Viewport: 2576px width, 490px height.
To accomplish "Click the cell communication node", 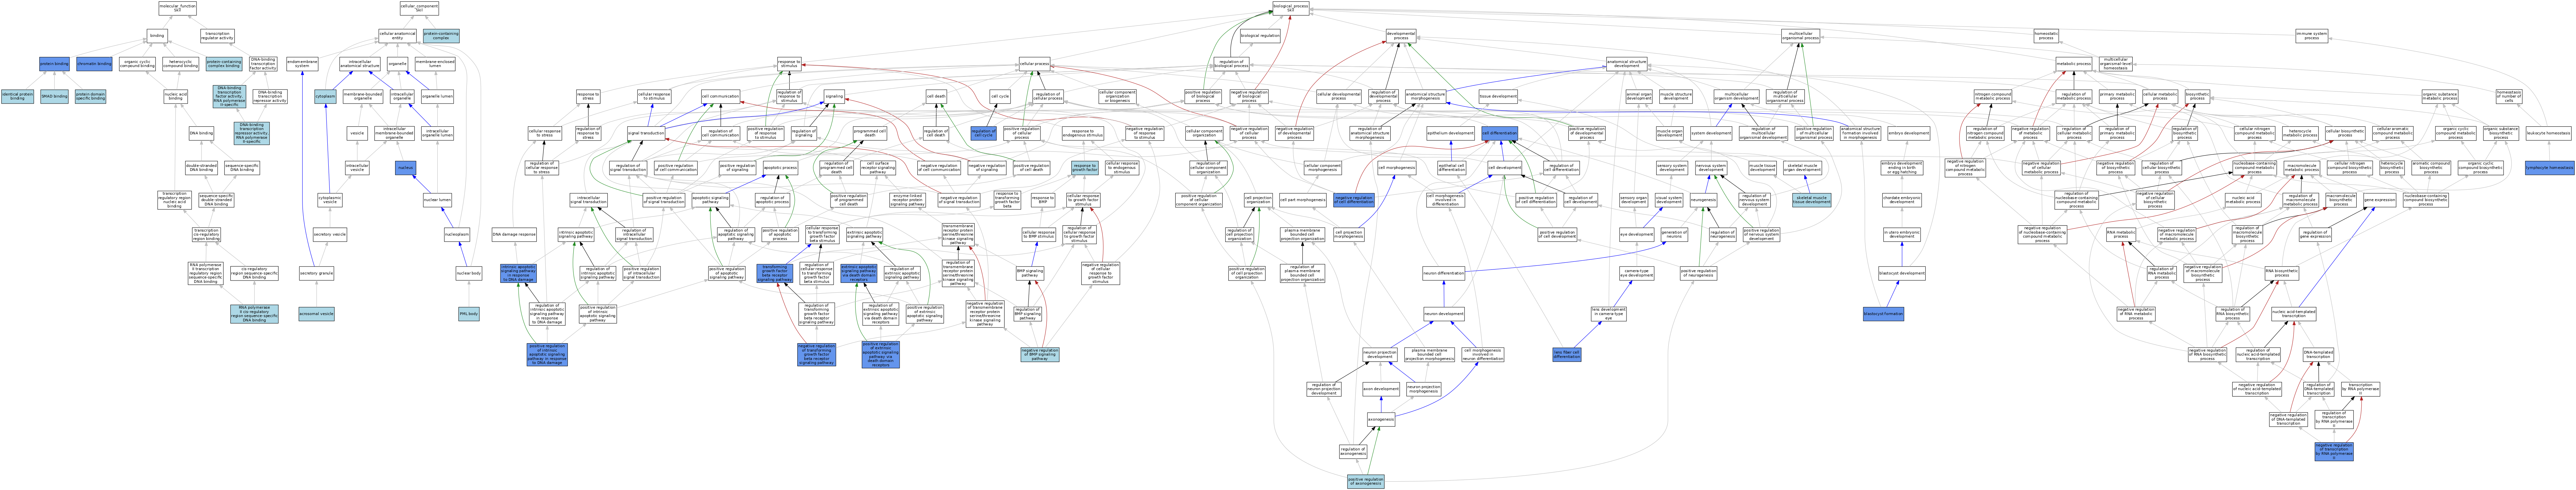I will [x=720, y=97].
